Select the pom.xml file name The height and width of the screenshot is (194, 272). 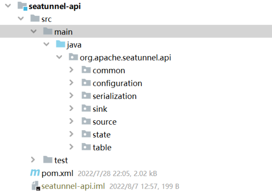coord(57,173)
